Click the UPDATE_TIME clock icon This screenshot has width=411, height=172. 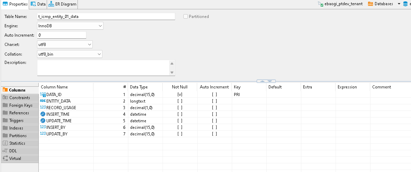coord(43,121)
